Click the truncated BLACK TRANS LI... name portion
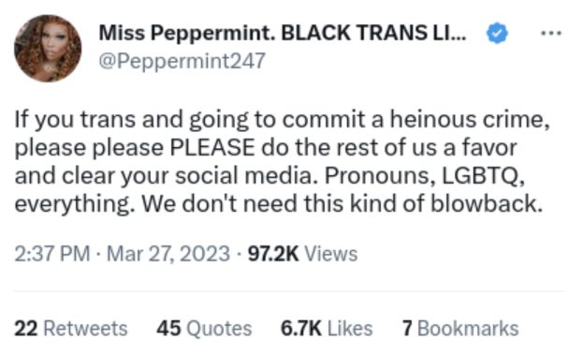Viewport: 569px width, 355px height. pyautogui.click(x=374, y=33)
